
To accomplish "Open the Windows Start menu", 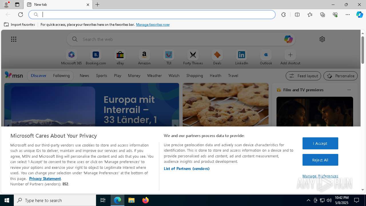I will pos(7,200).
